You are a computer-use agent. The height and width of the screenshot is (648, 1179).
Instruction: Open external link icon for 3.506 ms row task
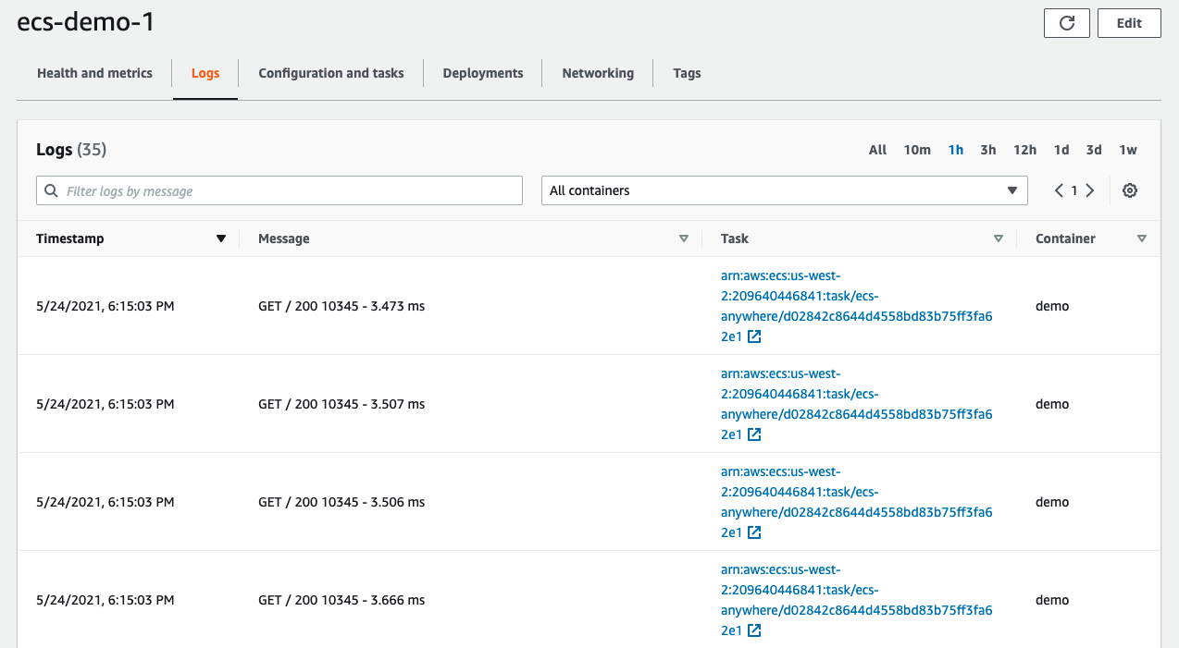point(754,532)
